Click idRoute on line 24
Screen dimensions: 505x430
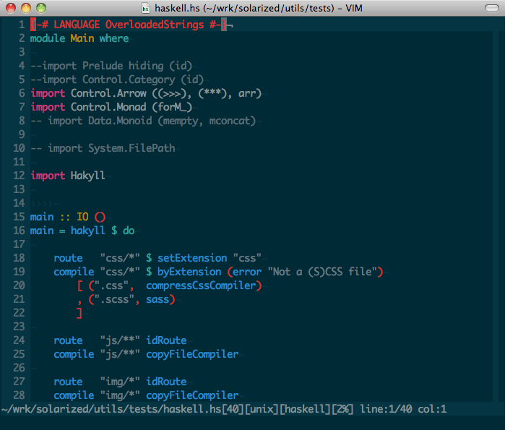click(x=166, y=340)
